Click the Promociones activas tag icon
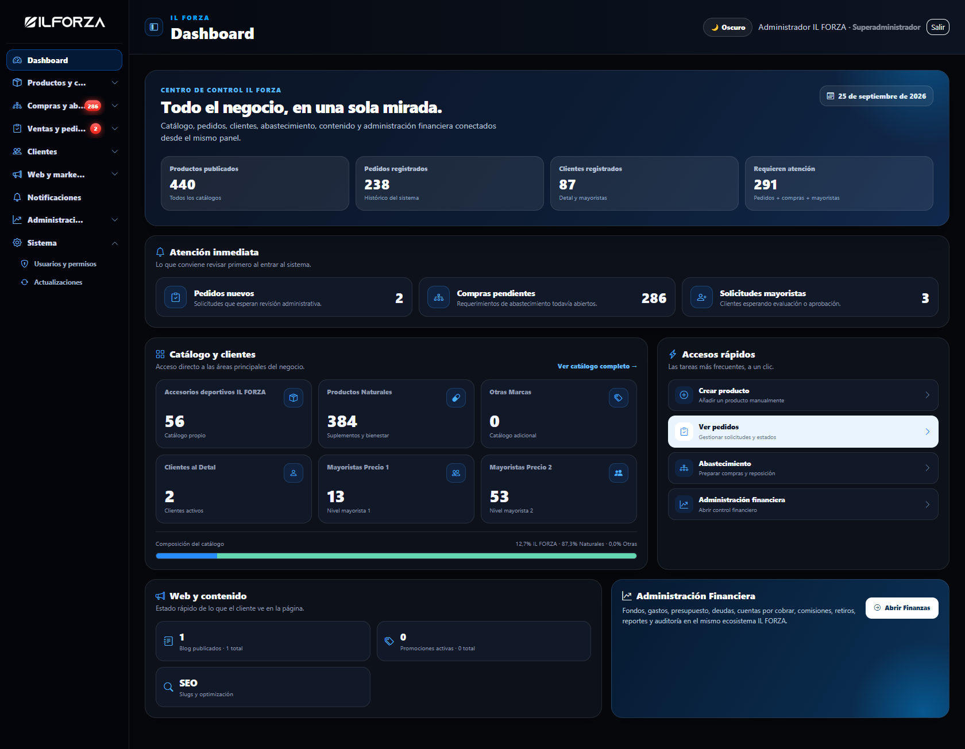Screen dimensions: 965x749 [x=389, y=641]
